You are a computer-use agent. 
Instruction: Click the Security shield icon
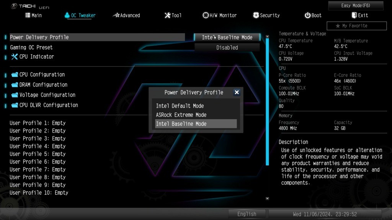coord(256,15)
